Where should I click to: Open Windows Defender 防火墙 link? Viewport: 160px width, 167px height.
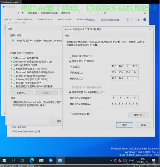(x=26, y=131)
